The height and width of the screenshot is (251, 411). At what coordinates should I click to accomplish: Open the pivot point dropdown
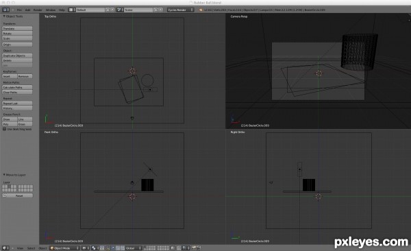pos(95,248)
